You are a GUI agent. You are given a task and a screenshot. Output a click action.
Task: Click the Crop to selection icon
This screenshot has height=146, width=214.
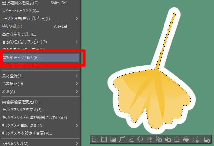(x=104, y=139)
